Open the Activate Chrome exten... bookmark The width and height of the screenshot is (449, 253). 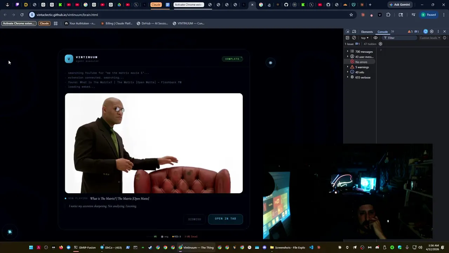pyautogui.click(x=19, y=24)
